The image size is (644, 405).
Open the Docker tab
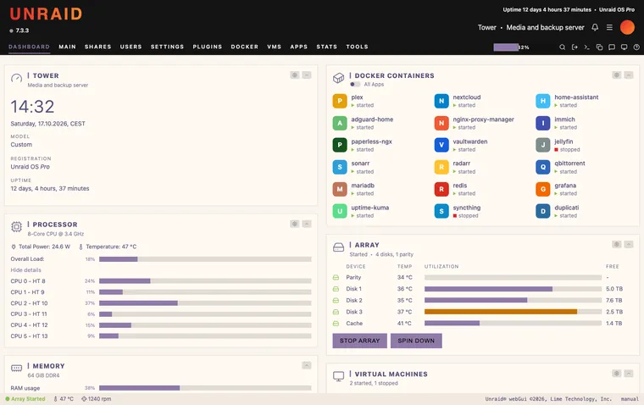(x=245, y=47)
